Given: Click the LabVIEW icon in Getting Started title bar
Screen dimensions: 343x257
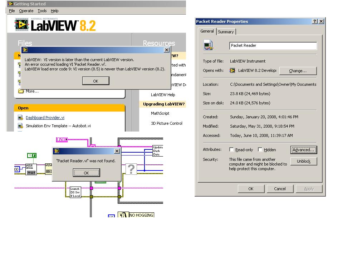Looking at the screenshot, I should point(10,4).
